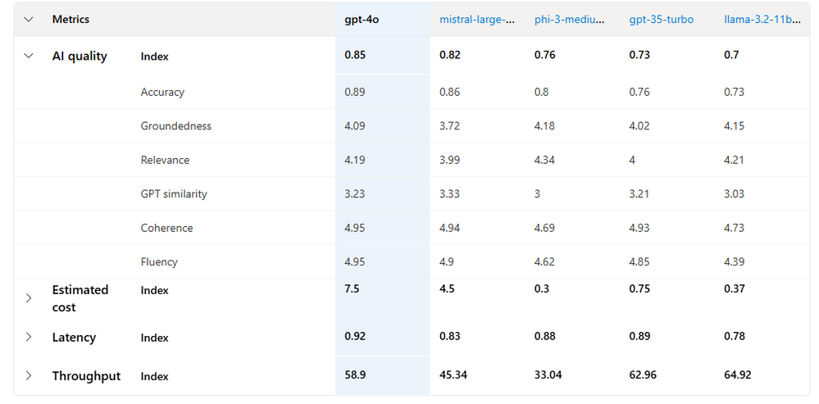
Task: Click the Metrics column header
Action: [x=71, y=20]
